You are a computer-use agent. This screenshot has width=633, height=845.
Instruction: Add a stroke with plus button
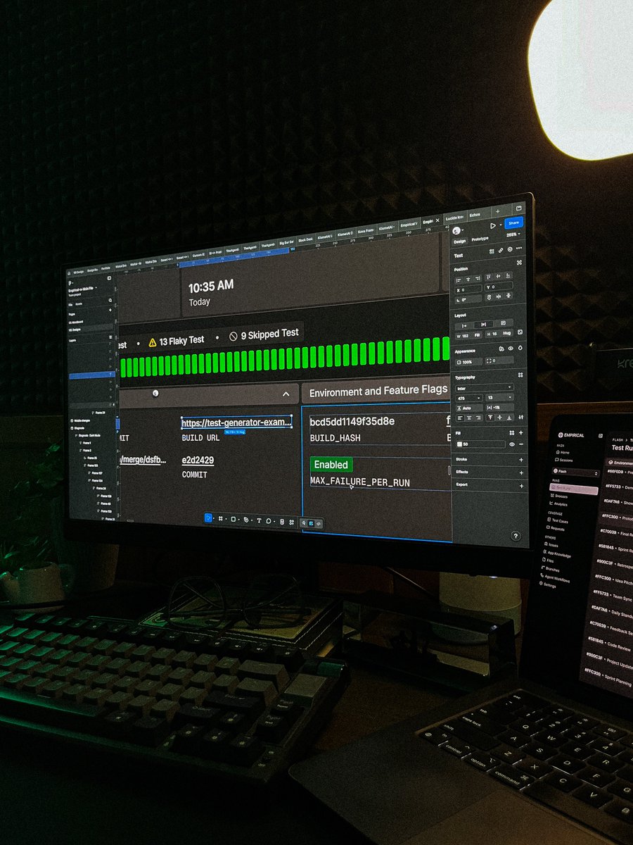521,460
